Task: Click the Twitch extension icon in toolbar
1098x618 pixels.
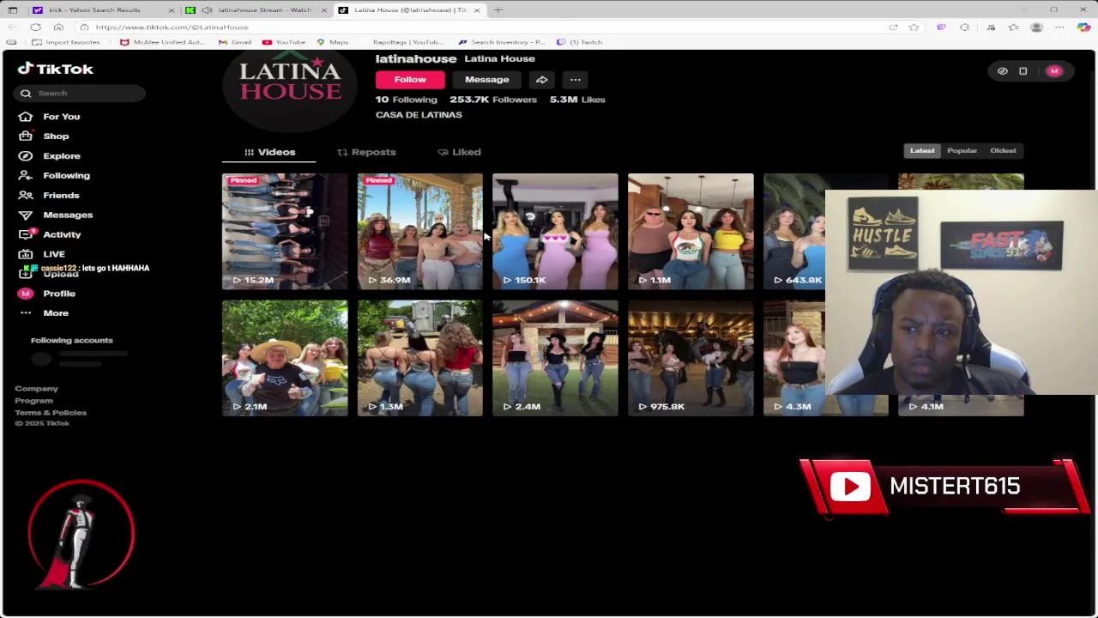Action: coord(941,27)
